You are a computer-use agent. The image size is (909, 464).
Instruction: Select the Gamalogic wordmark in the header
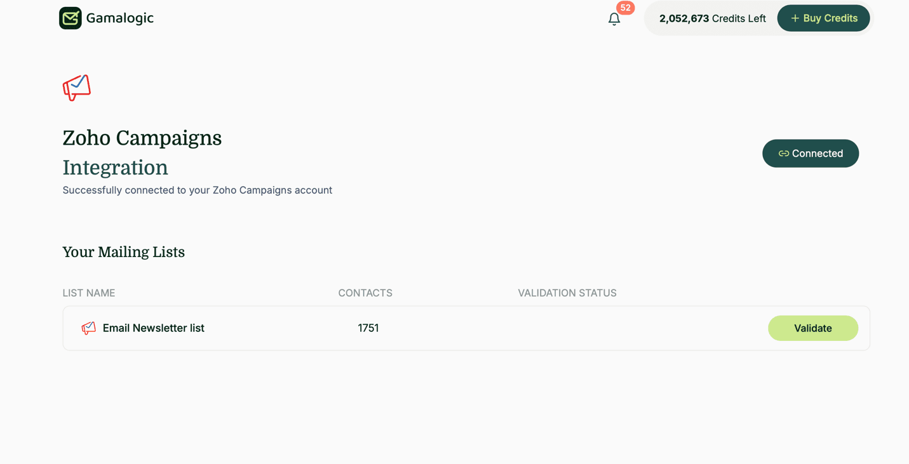coord(121,18)
